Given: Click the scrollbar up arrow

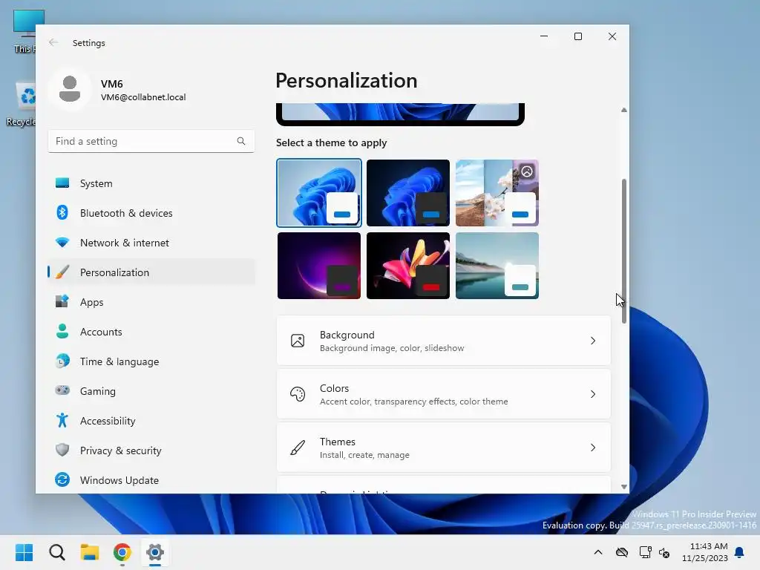Looking at the screenshot, I should (x=623, y=110).
